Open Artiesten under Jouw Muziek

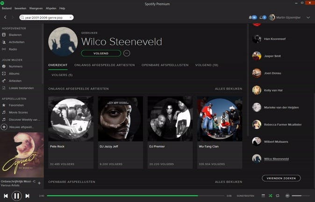coord(15,81)
